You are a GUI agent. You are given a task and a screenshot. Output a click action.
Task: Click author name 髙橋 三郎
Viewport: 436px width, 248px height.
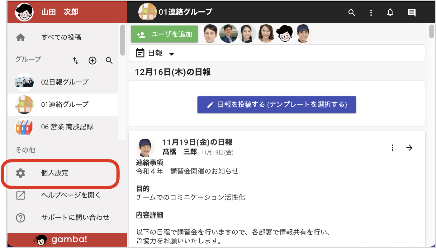point(180,152)
